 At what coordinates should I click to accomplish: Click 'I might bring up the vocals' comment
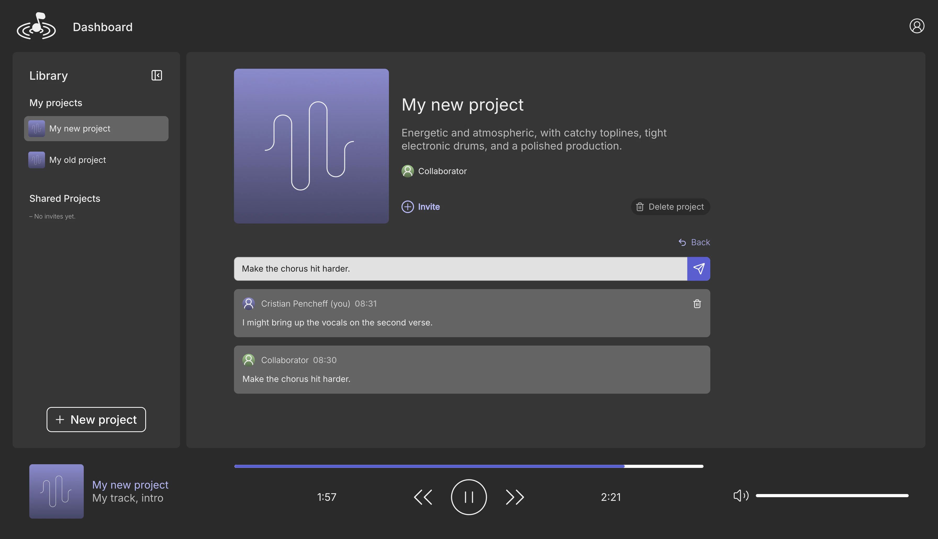click(337, 323)
